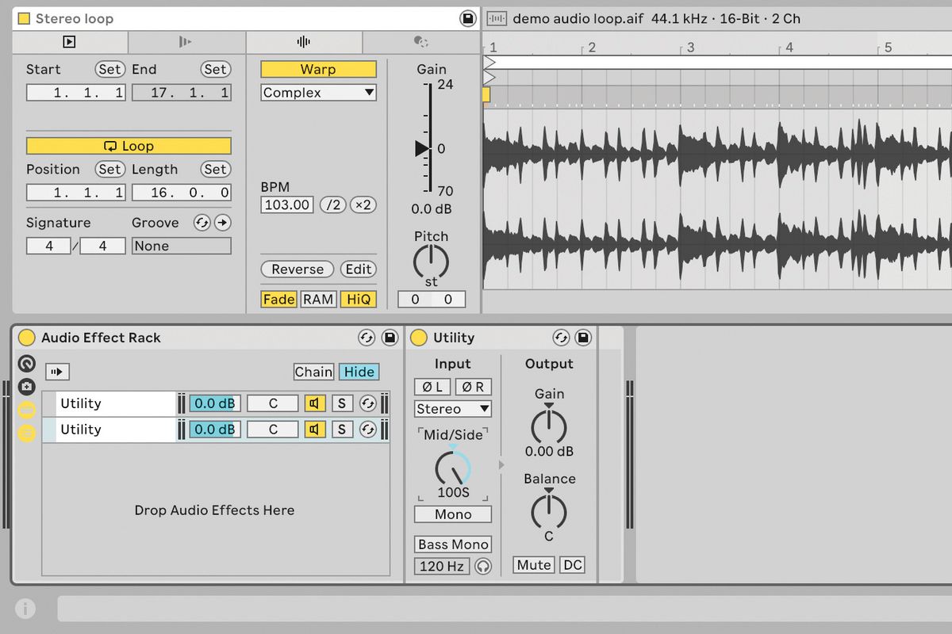Viewport: 952px width, 634px height.
Task: Hot-swap the Utility device preset
Action: [x=562, y=338]
